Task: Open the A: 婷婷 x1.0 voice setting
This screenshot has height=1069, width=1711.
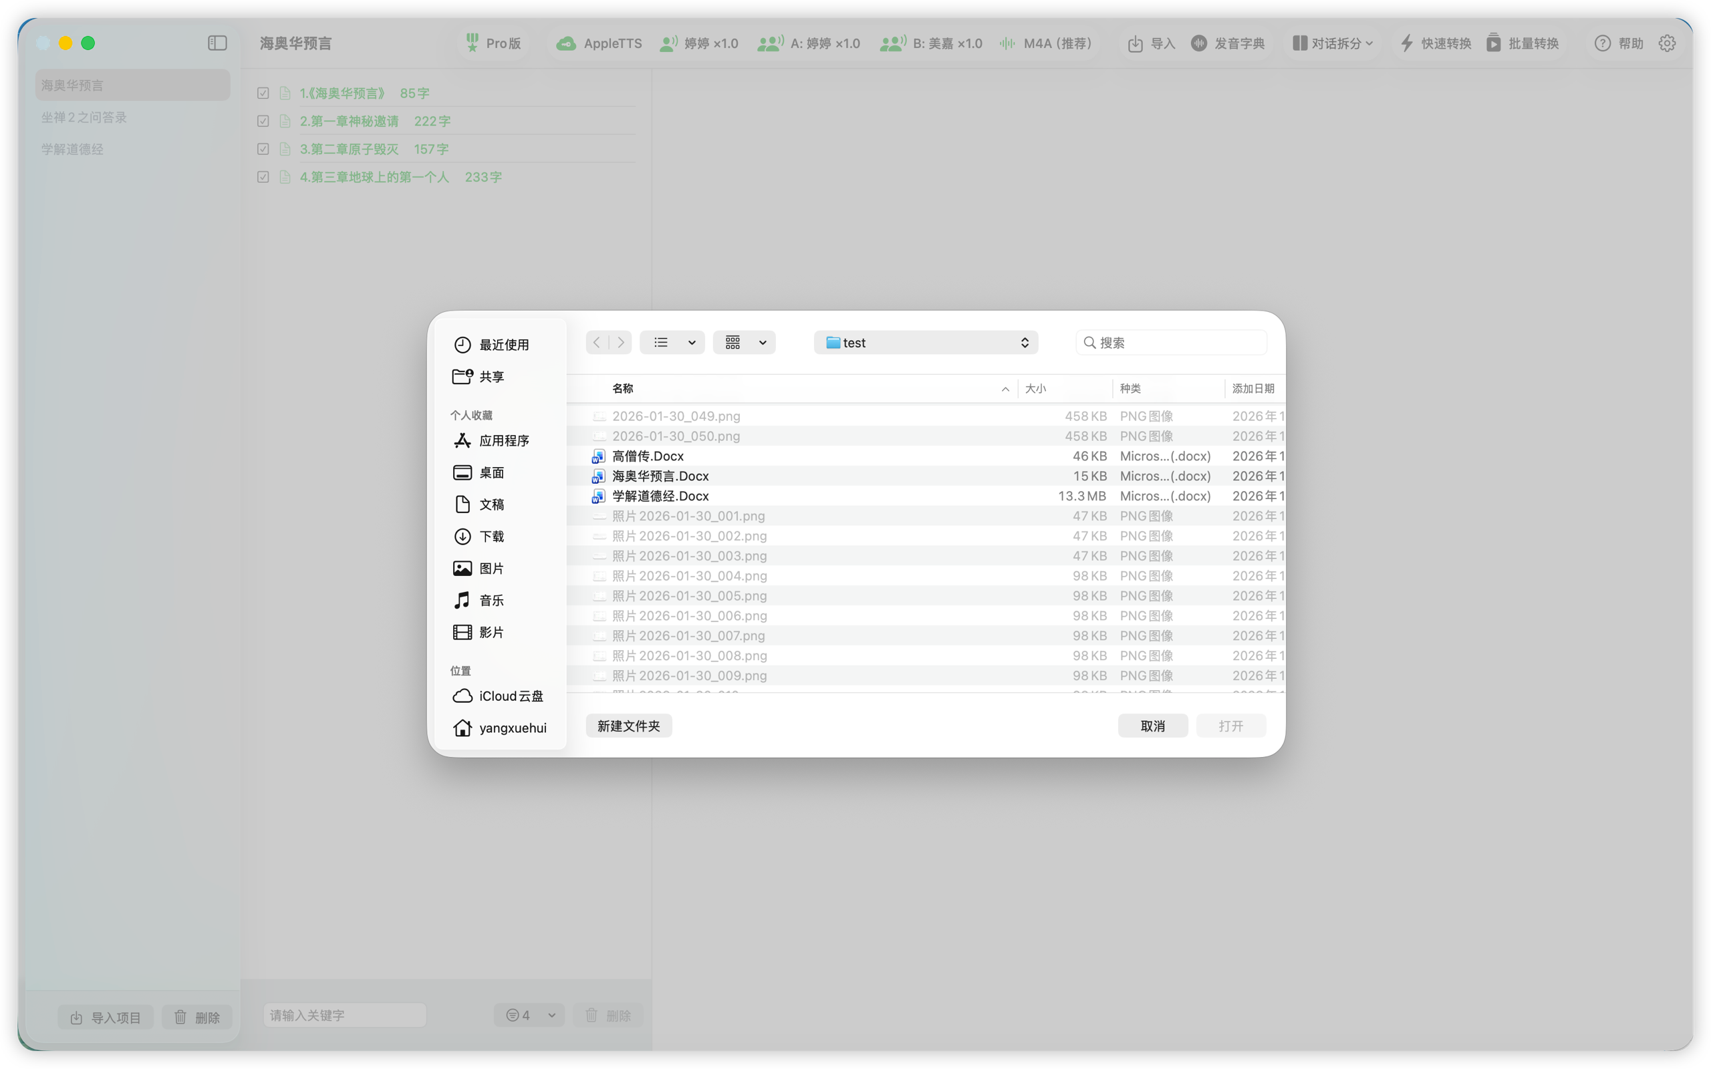Action: point(808,43)
